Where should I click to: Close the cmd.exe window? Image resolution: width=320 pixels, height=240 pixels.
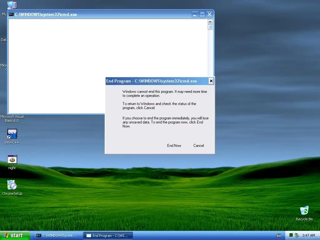(x=209, y=14)
